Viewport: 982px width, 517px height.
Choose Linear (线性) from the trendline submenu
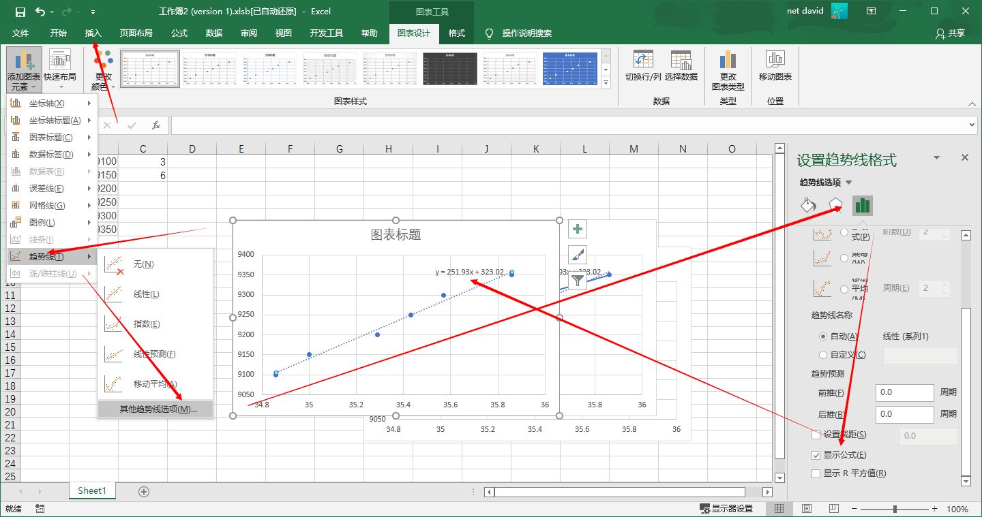click(146, 294)
